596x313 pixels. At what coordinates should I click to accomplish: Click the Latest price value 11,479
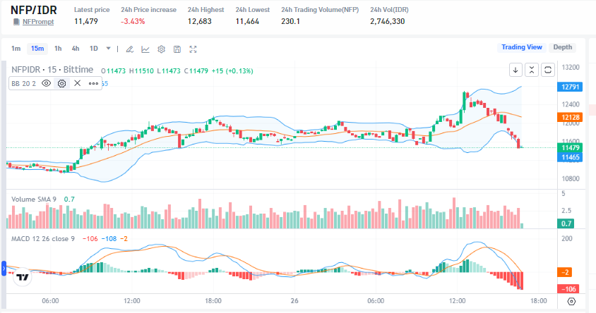click(86, 22)
